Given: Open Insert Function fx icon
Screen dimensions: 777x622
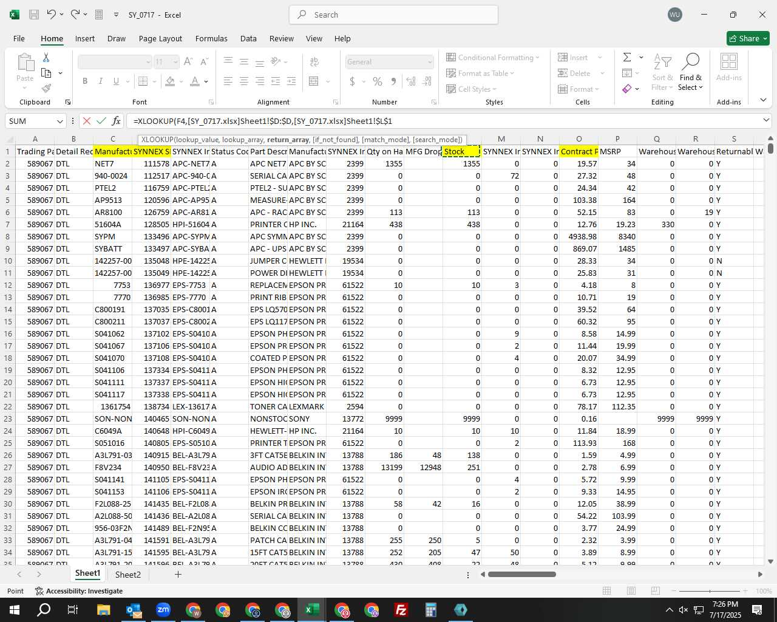Looking at the screenshot, I should coord(116,121).
